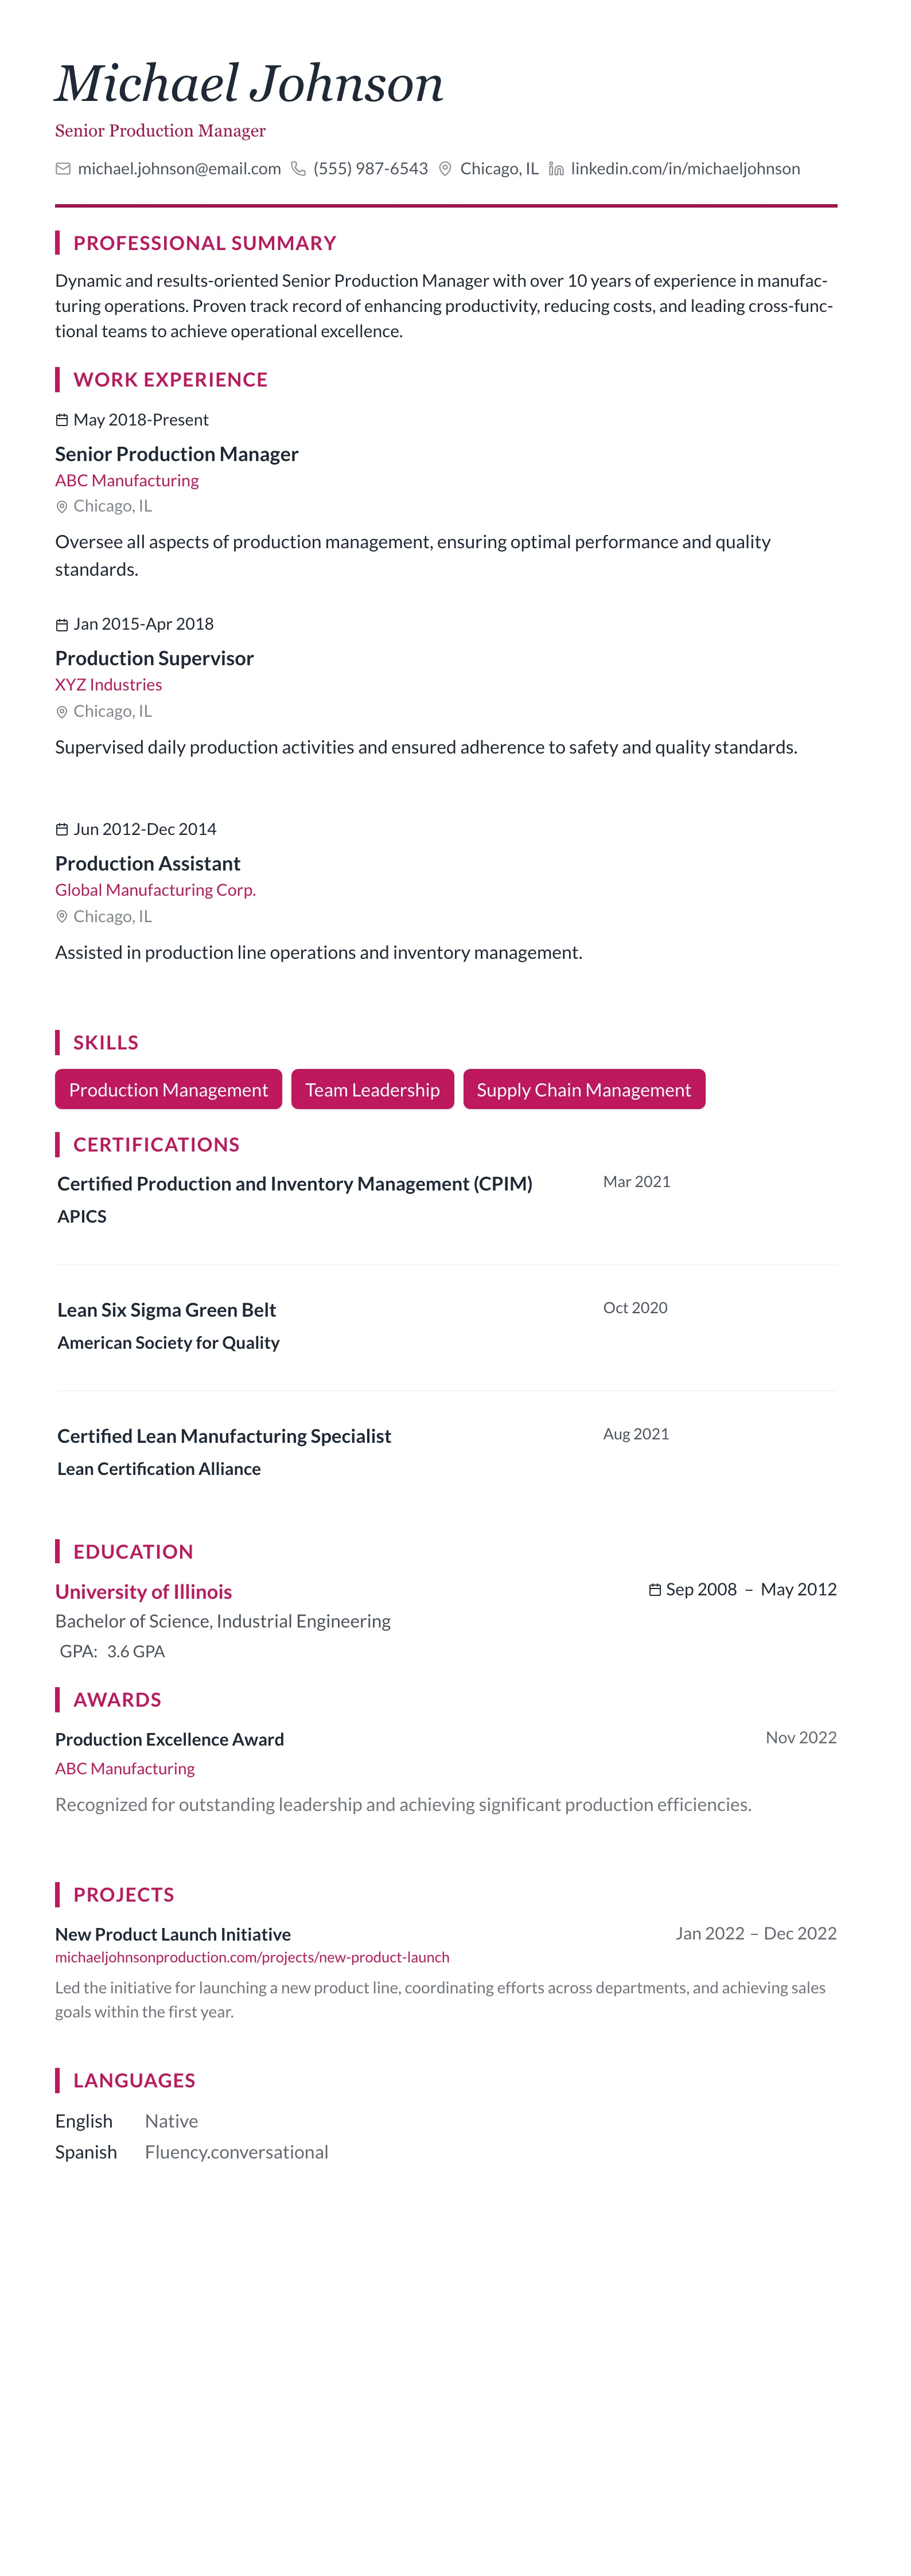Click the phone icon beside (555) 987-6543
The width and height of the screenshot is (911, 2576).
coord(298,169)
